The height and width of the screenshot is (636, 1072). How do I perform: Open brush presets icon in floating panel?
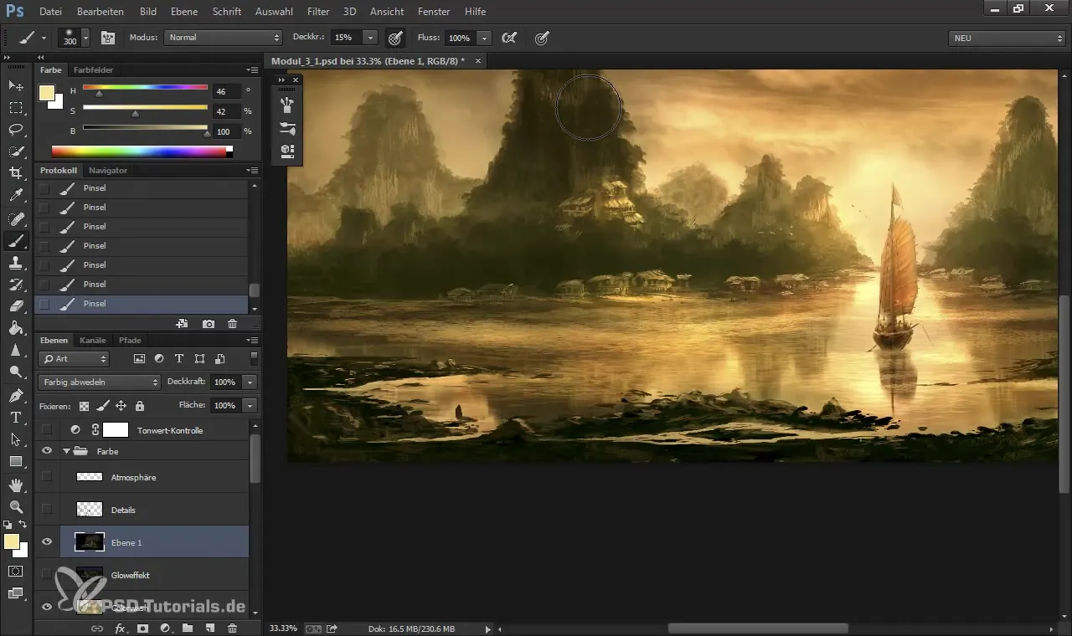tap(288, 128)
